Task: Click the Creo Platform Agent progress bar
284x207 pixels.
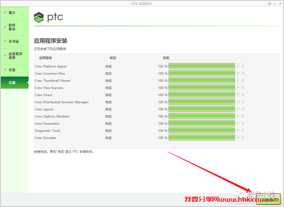Action: click(x=202, y=66)
